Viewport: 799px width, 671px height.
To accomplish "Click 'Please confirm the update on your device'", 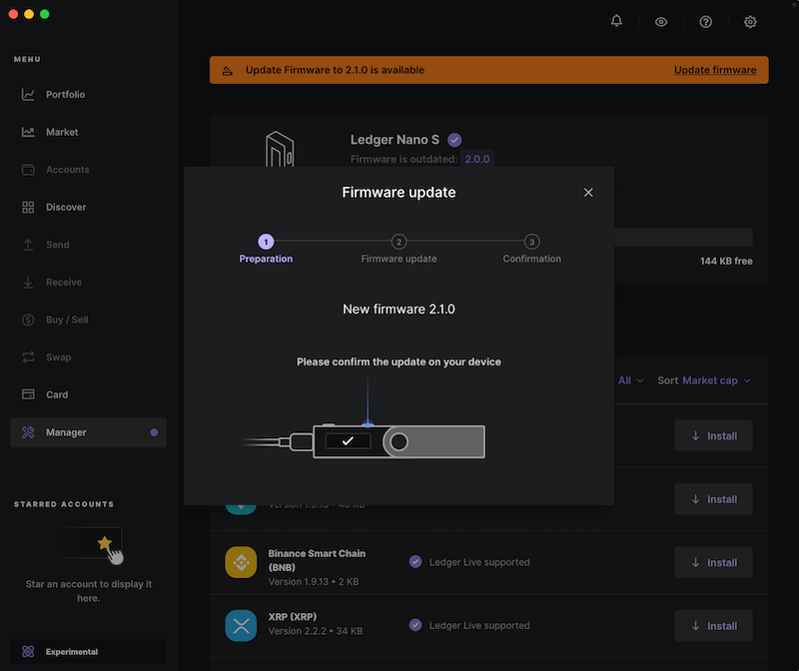I will [x=399, y=361].
